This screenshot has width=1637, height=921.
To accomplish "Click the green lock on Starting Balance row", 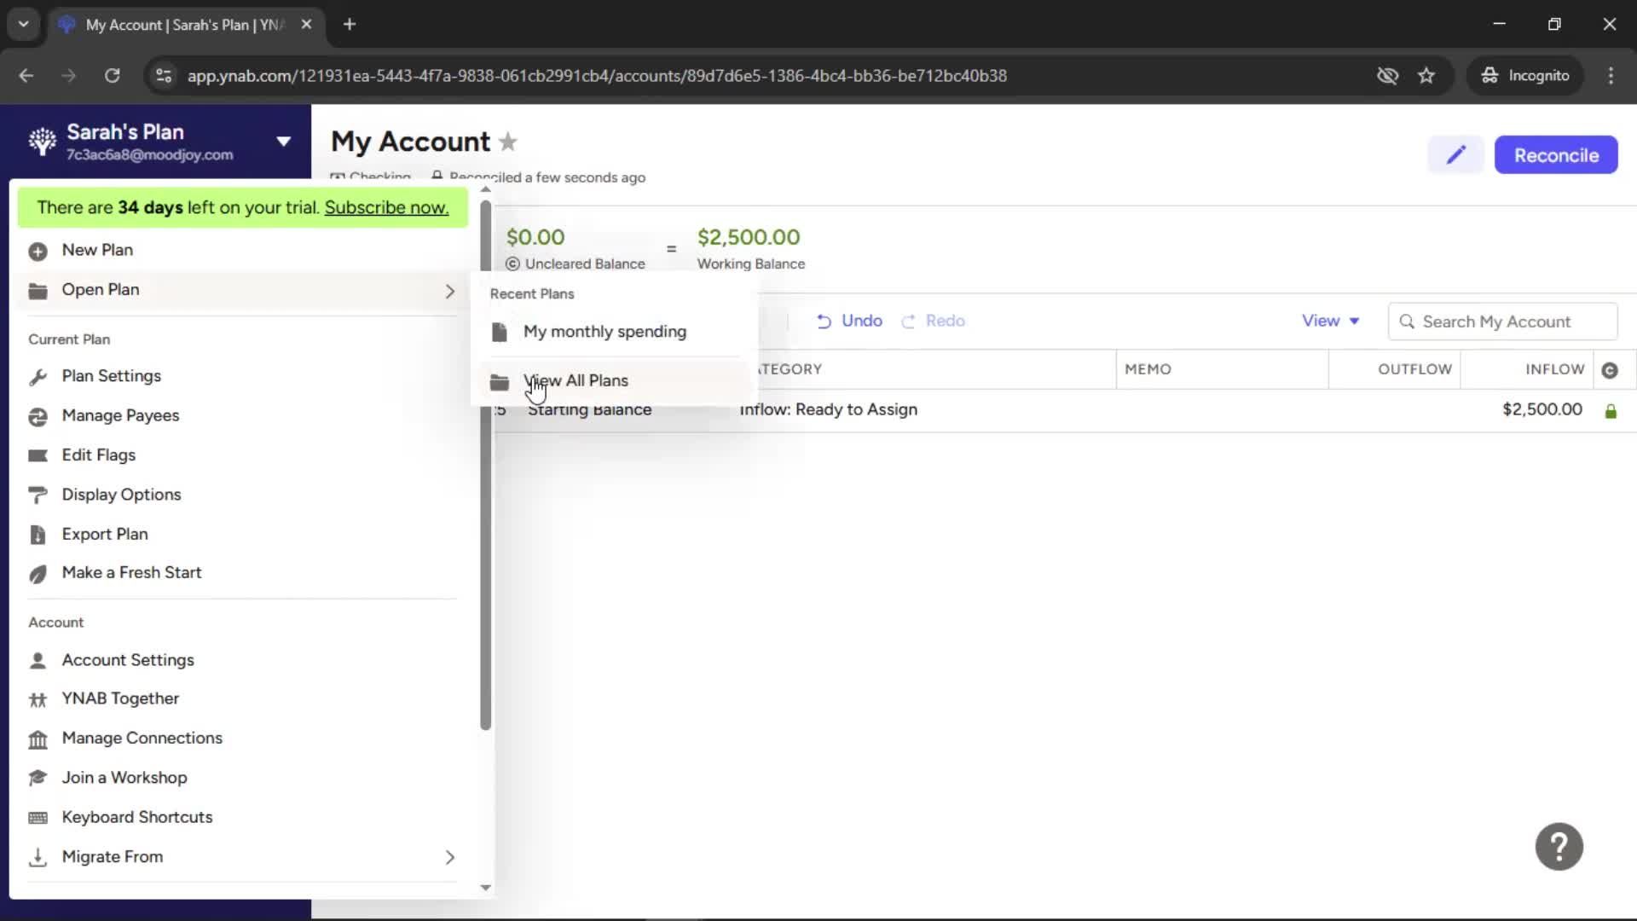I will (x=1611, y=411).
